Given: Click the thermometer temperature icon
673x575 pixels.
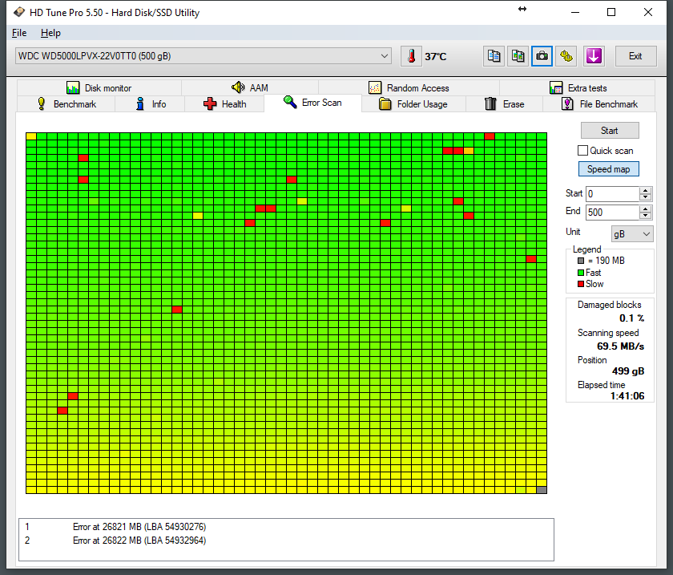Looking at the screenshot, I should point(411,56).
